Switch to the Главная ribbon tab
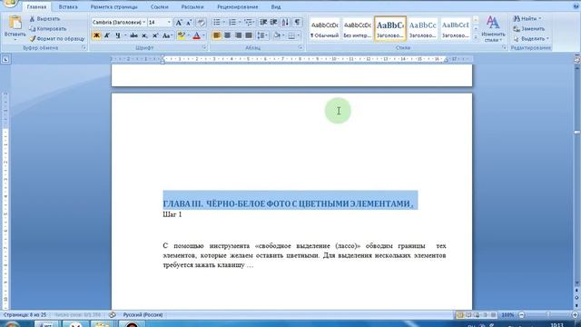The width and height of the screenshot is (581, 327). click(36, 7)
